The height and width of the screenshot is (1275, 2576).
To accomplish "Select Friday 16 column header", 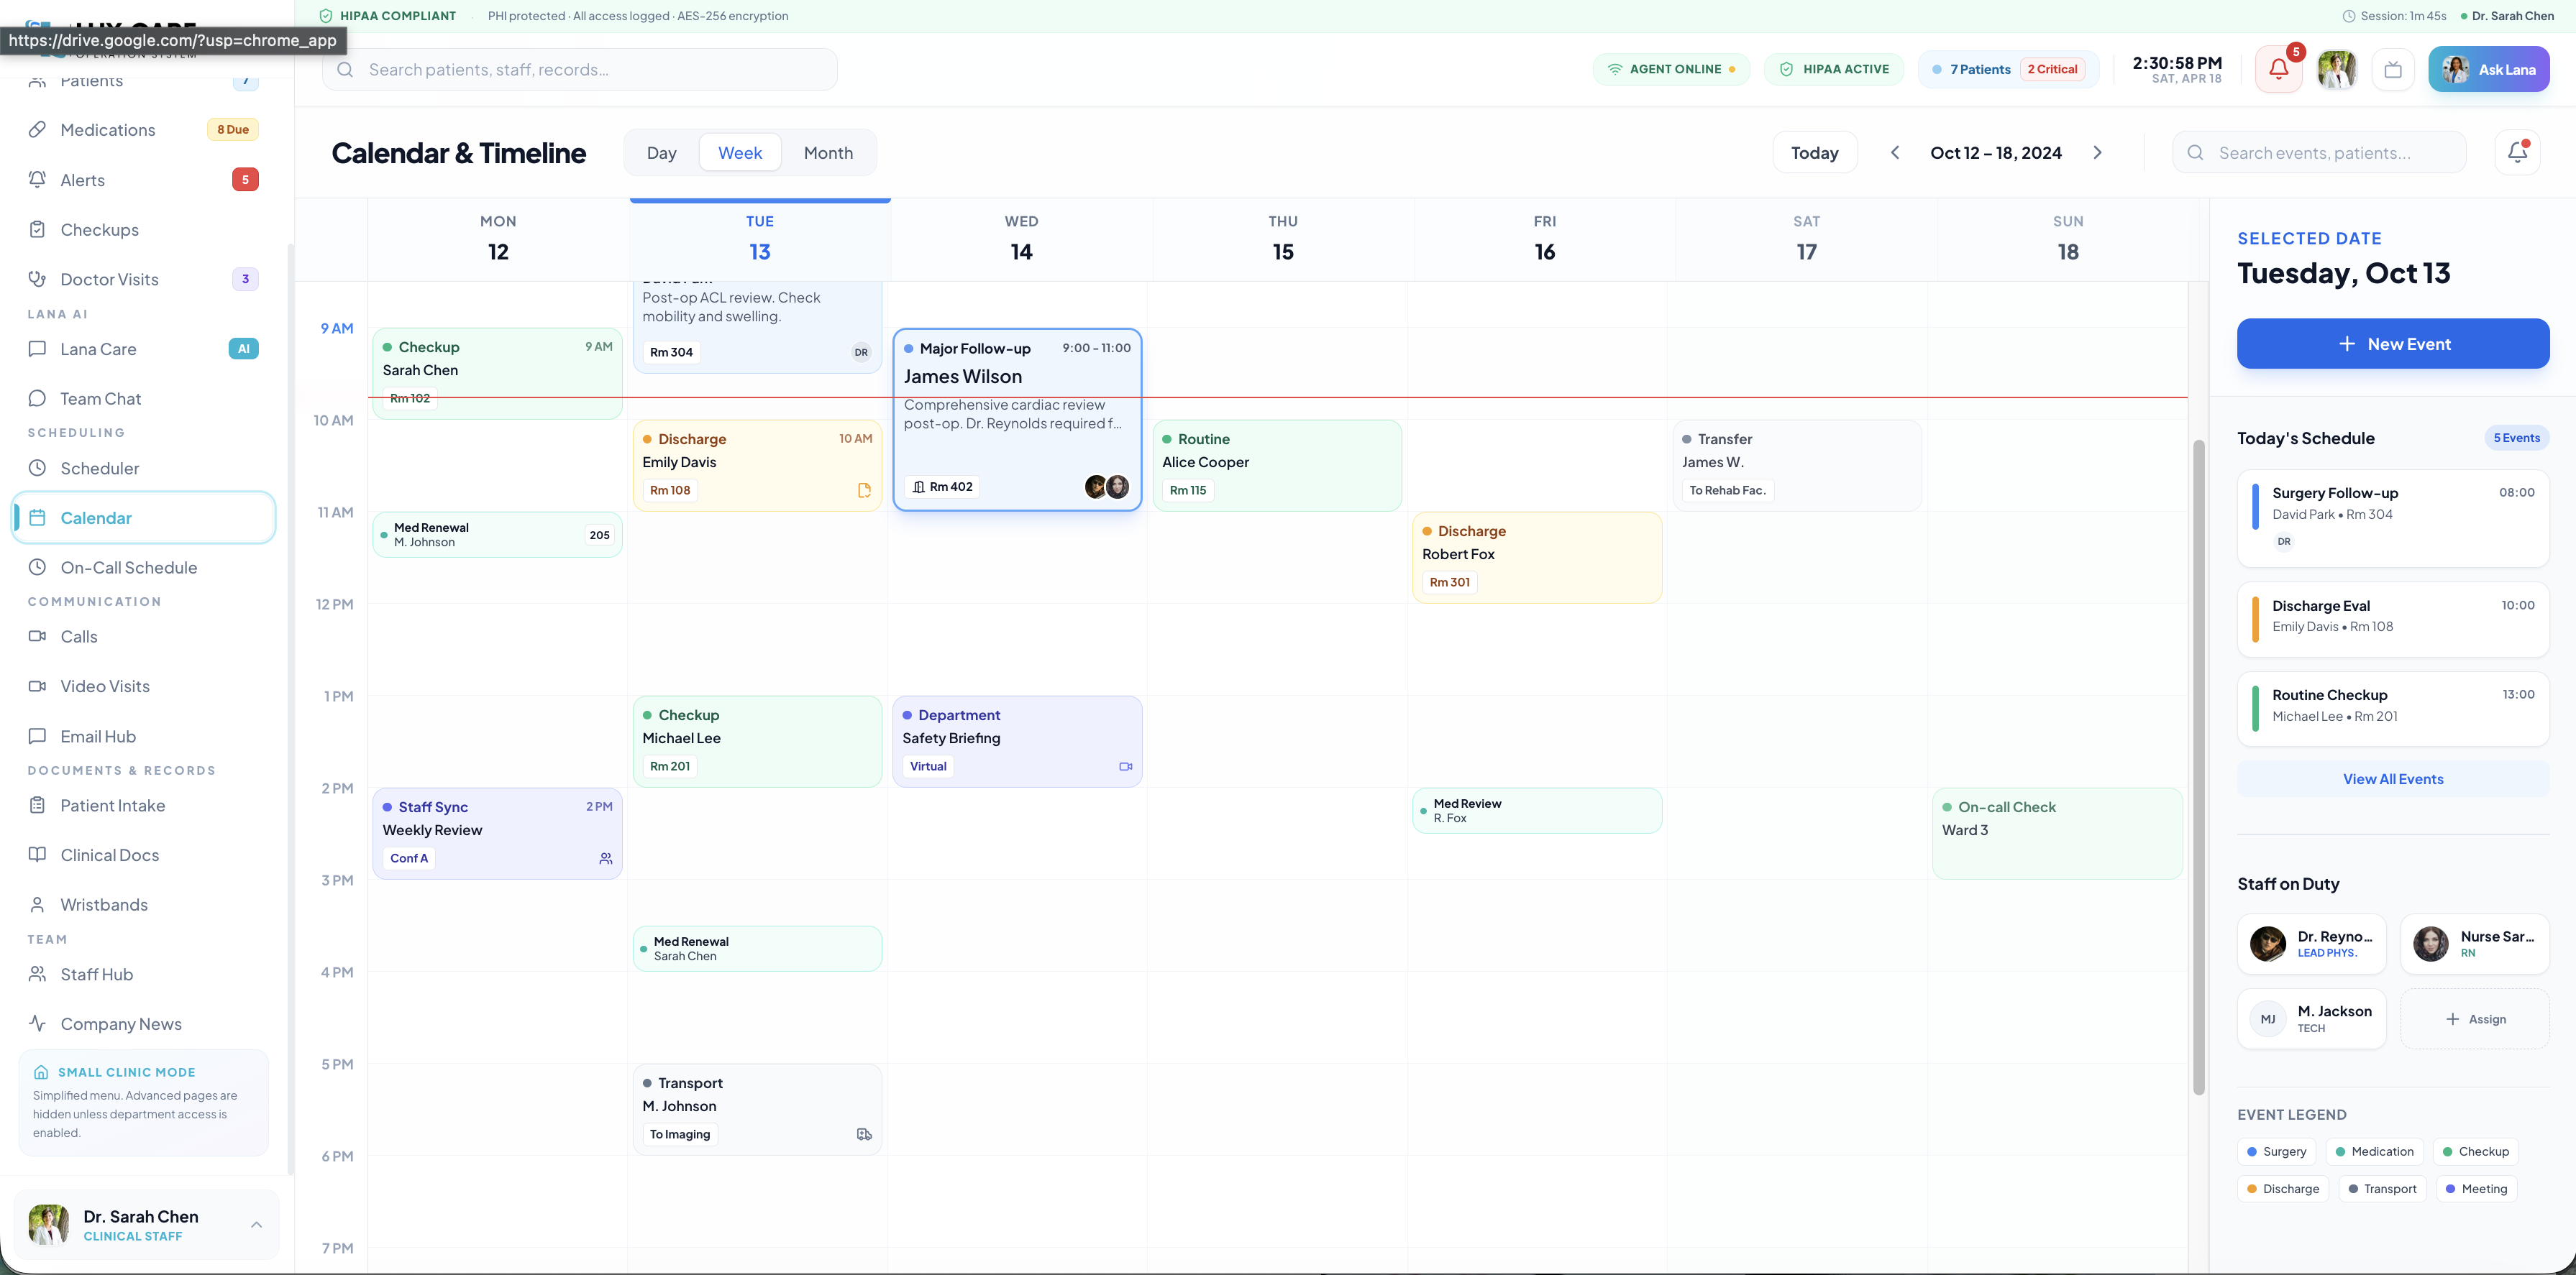I will [1544, 240].
